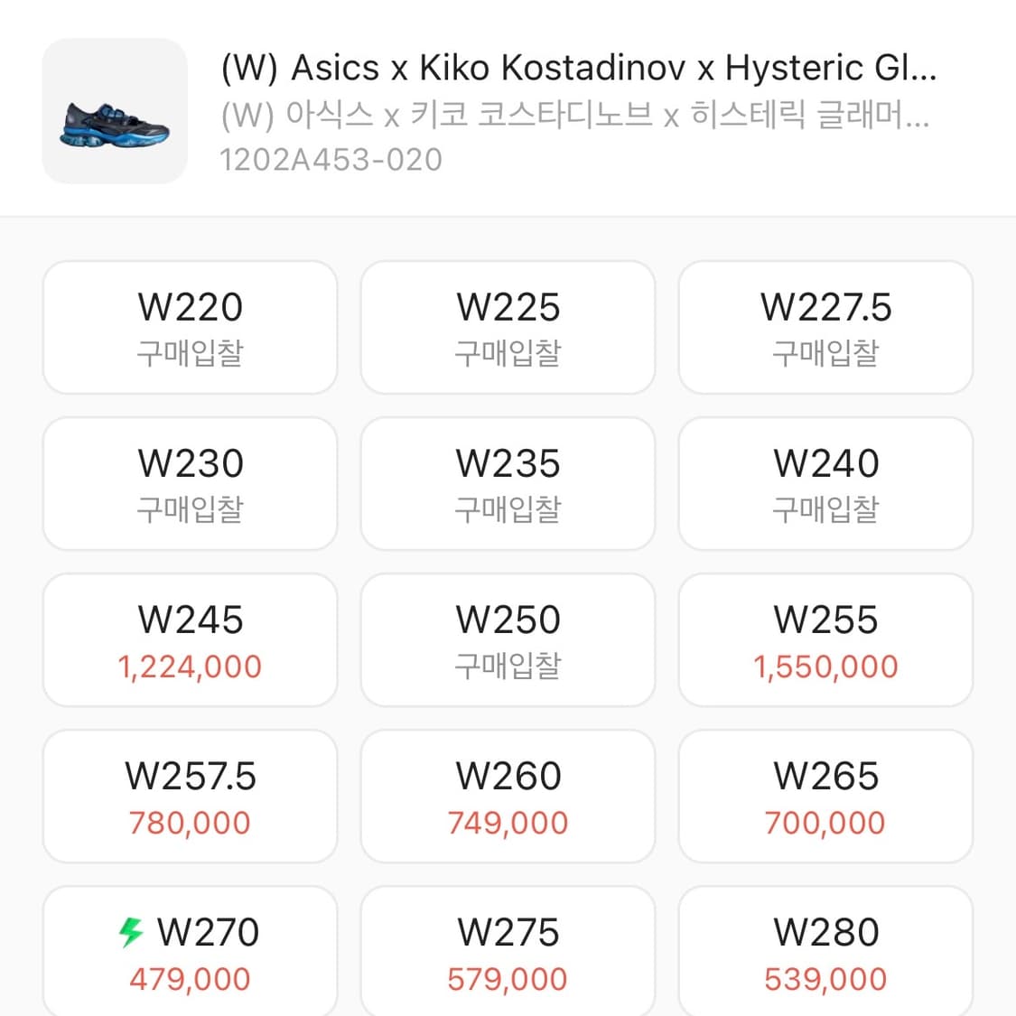The width and height of the screenshot is (1016, 1016).
Task: Pick size W250 bid option
Action: tap(508, 639)
